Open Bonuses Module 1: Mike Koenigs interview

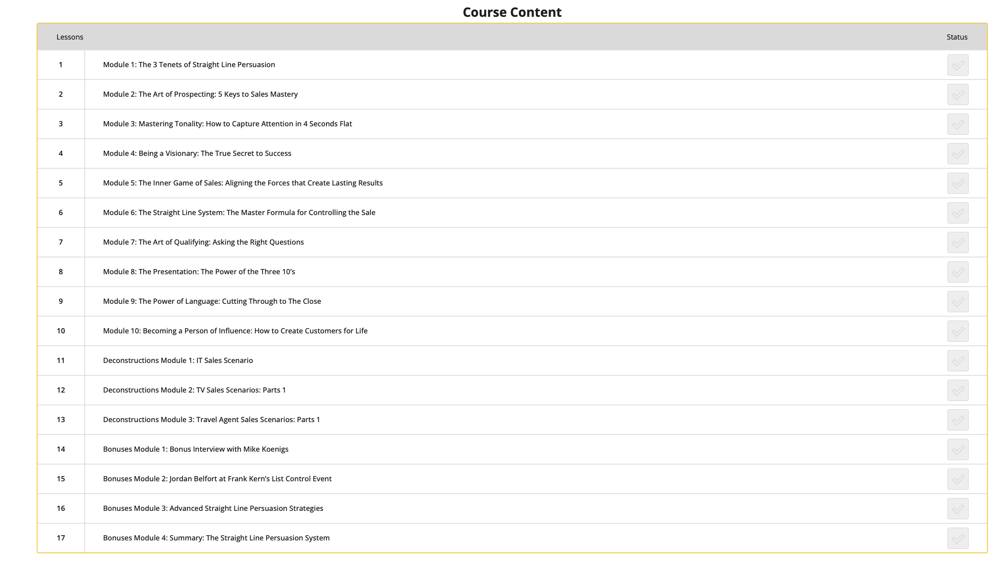196,449
